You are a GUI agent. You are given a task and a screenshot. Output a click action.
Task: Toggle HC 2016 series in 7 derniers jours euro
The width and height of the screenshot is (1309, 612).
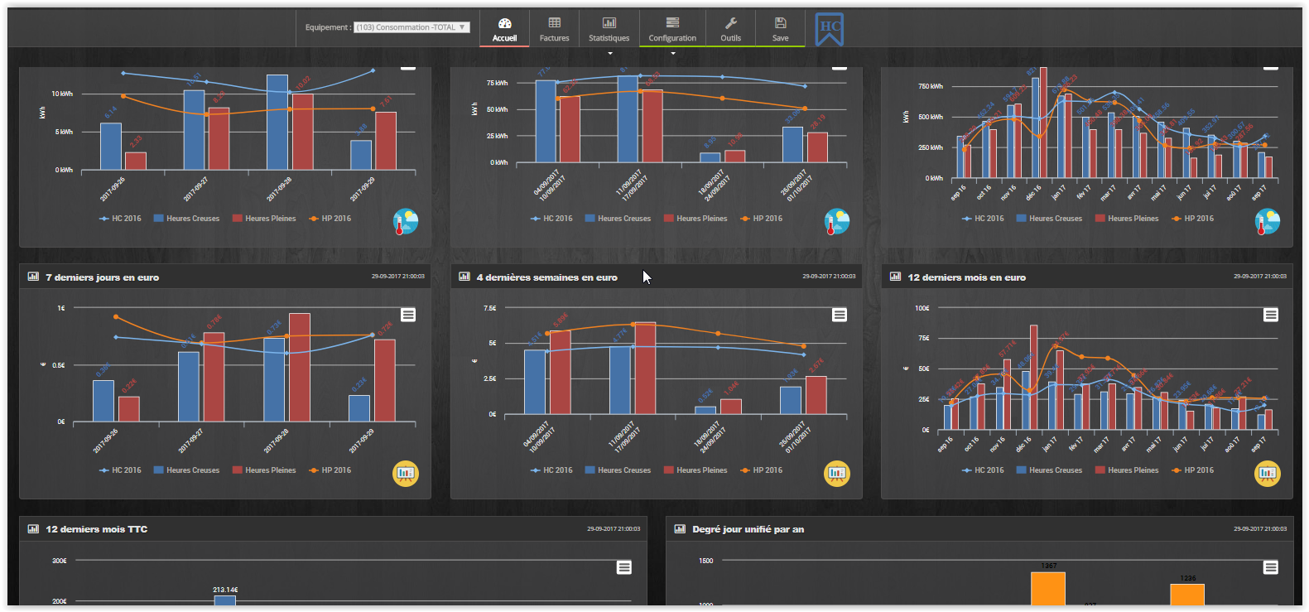(121, 470)
